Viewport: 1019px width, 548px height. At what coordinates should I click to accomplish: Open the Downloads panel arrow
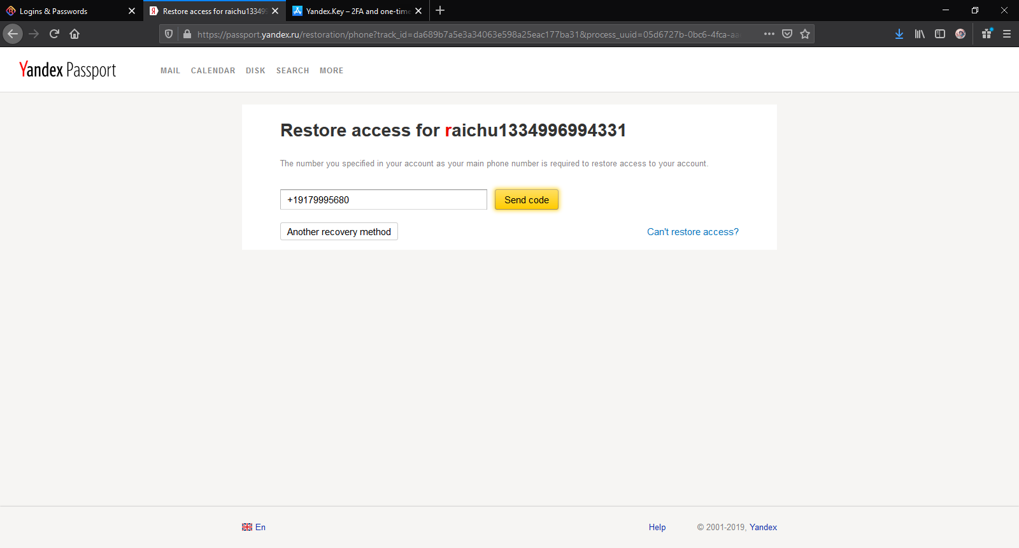tap(899, 34)
